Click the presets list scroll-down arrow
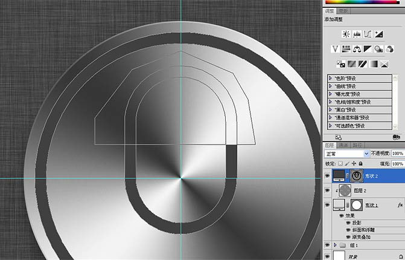The height and width of the screenshot is (260, 405). [x=395, y=127]
